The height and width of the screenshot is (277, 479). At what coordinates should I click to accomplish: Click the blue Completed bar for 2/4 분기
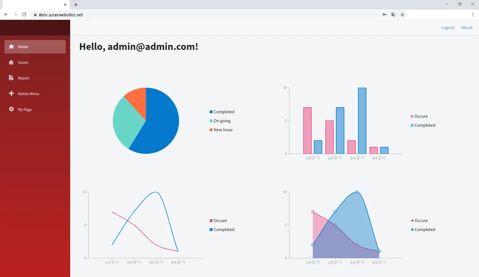point(340,130)
